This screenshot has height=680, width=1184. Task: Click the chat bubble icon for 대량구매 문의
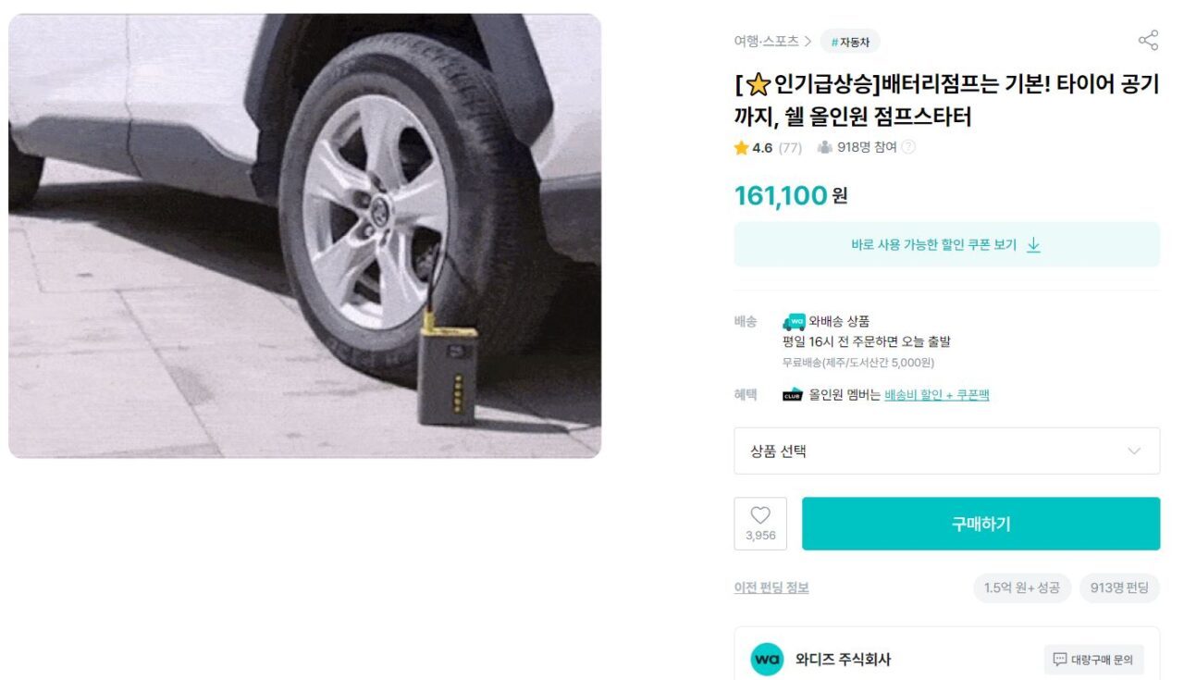click(x=1060, y=660)
